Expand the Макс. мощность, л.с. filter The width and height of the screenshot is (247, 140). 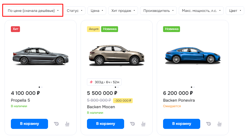(201, 11)
